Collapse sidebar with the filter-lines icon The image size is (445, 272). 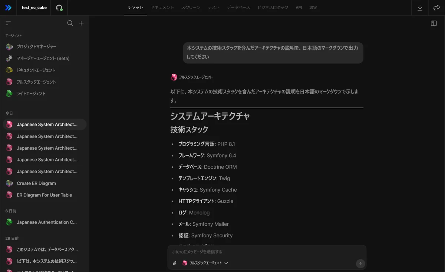(8, 23)
